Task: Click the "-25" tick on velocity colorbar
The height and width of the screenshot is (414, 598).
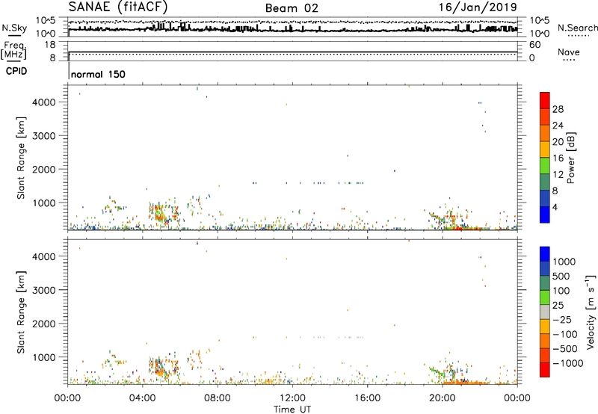Action: pyautogui.click(x=562, y=319)
